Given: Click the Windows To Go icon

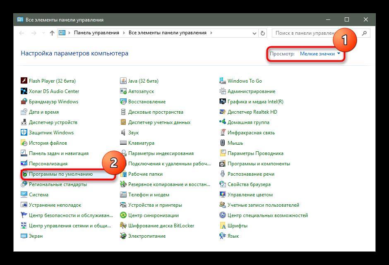Looking at the screenshot, I should (x=223, y=81).
